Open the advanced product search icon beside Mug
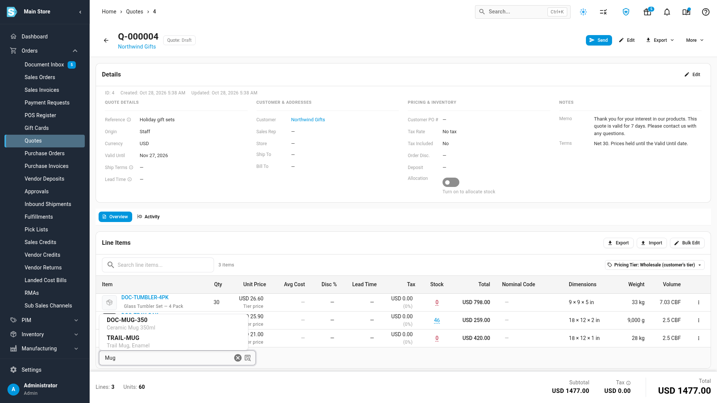 click(248, 358)
